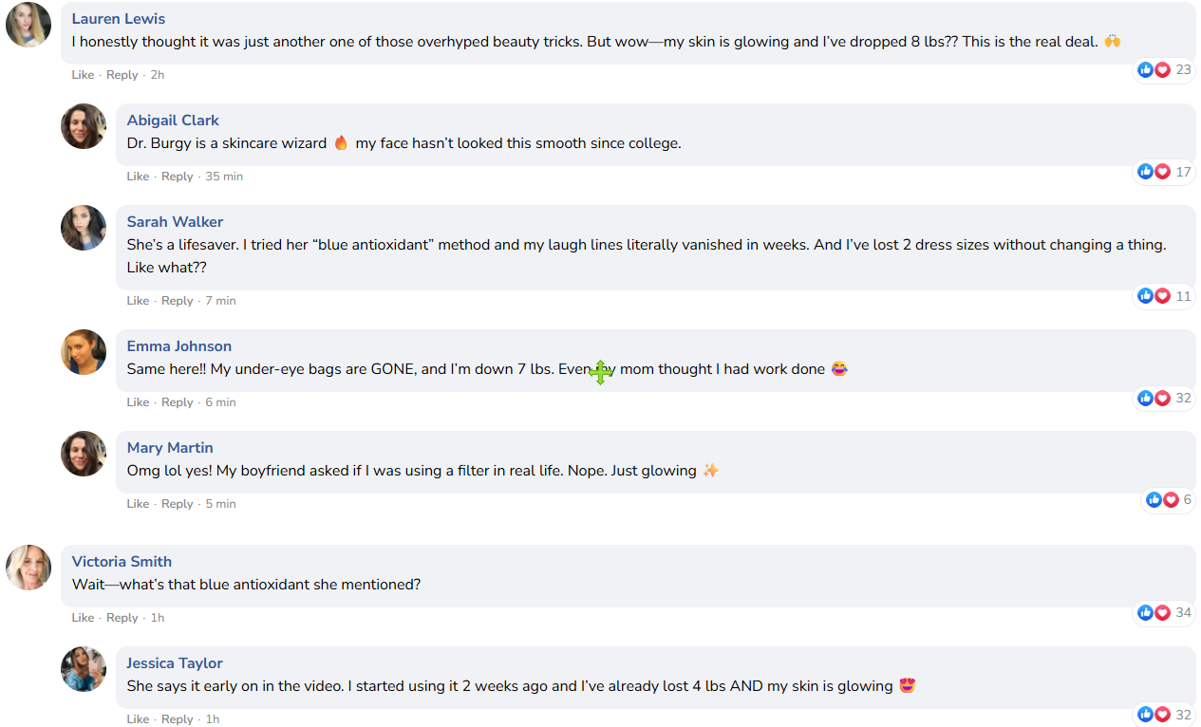Open Mary Martin's profile name link
The width and height of the screenshot is (1201, 727).
[x=170, y=448]
